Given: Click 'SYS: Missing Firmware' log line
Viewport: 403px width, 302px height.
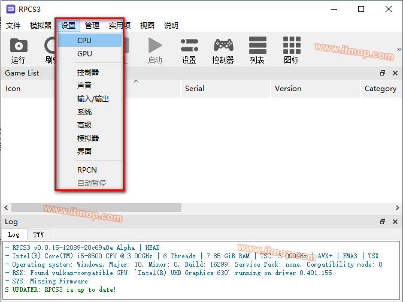Looking at the screenshot, I should click(x=47, y=281).
